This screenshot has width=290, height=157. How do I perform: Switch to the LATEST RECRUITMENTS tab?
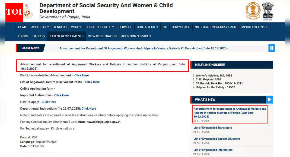[x=66, y=36]
